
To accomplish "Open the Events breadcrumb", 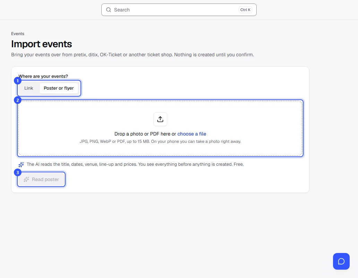I will (x=18, y=34).
